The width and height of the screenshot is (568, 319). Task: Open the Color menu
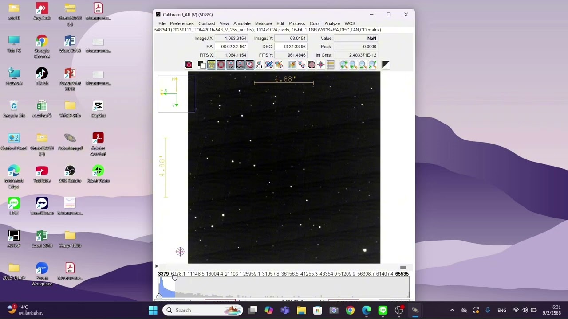click(315, 23)
